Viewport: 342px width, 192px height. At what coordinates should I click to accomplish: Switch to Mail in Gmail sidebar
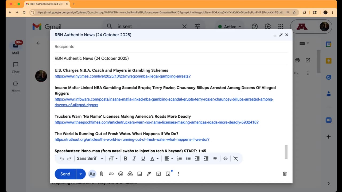click(15, 48)
